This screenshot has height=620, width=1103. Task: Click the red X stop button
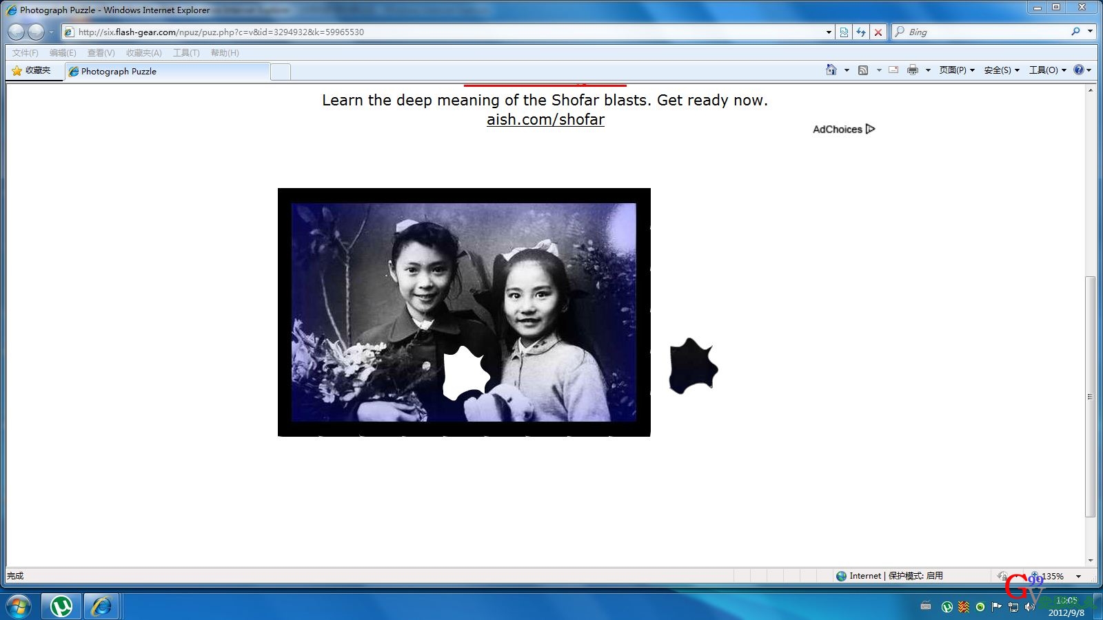click(878, 32)
